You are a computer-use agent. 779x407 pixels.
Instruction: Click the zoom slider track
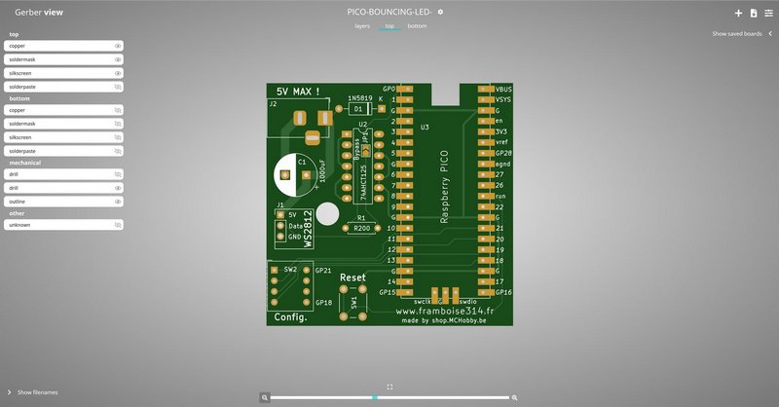[389, 397]
